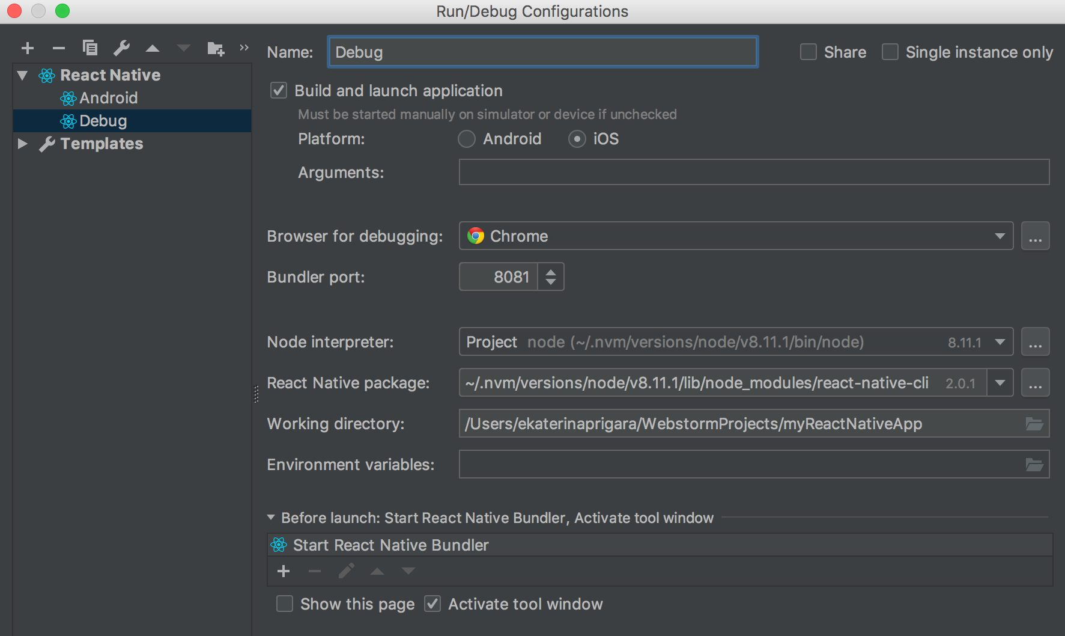Move before launch task down
Viewport: 1065px width, 636px height.
408,571
